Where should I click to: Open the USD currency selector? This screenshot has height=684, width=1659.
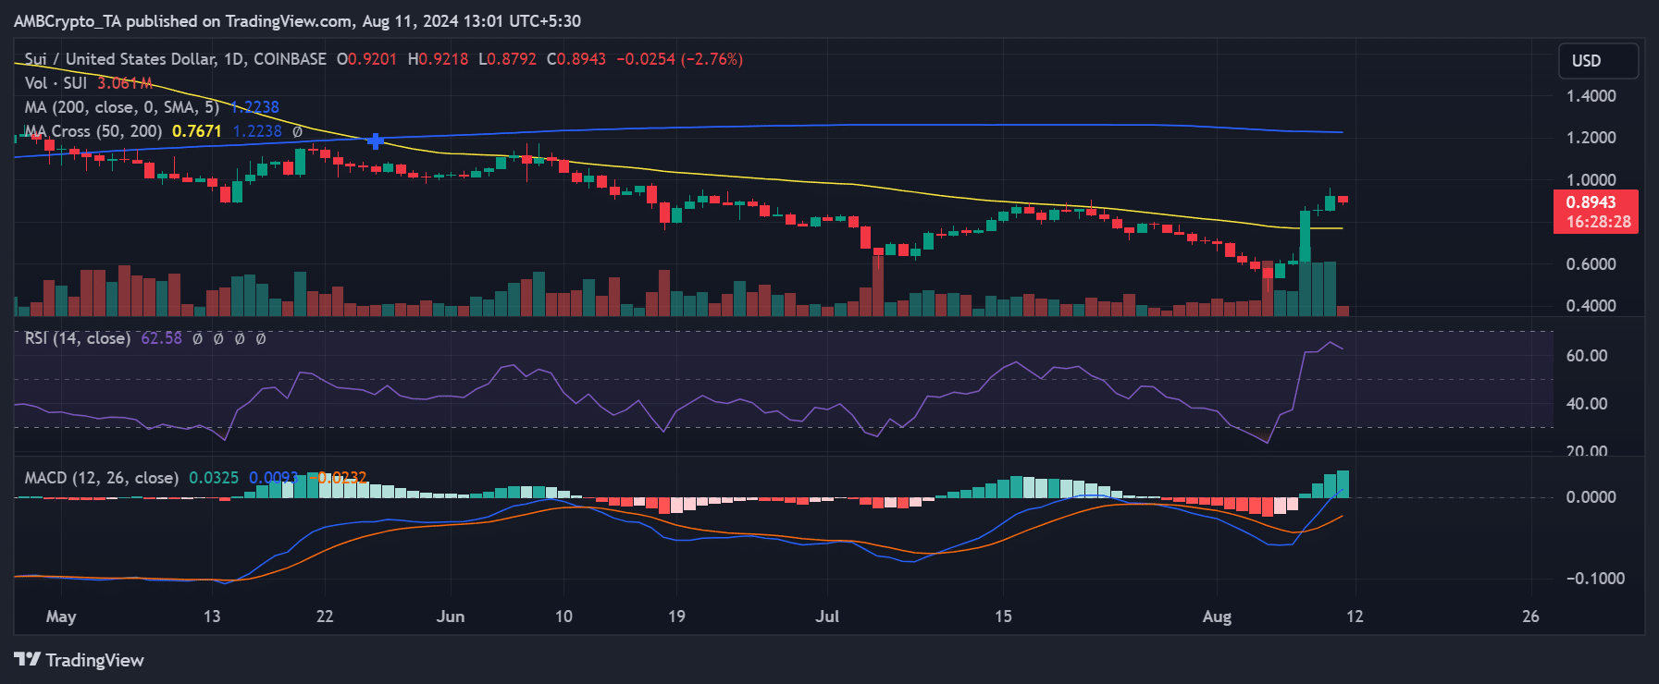coord(1598,61)
